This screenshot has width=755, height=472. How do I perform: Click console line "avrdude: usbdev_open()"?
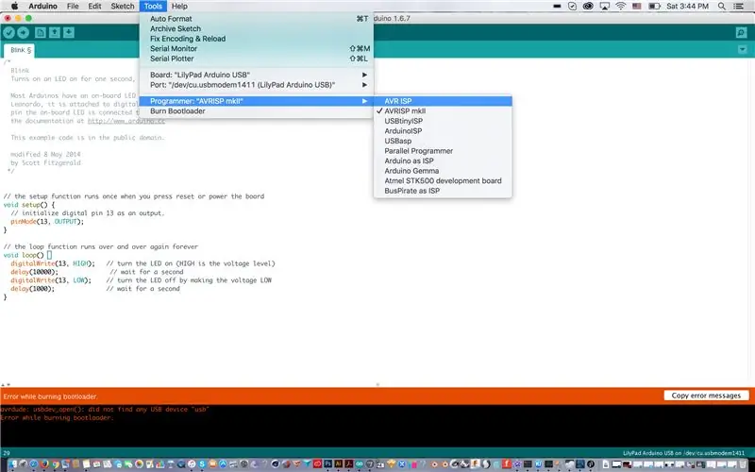(x=105, y=410)
